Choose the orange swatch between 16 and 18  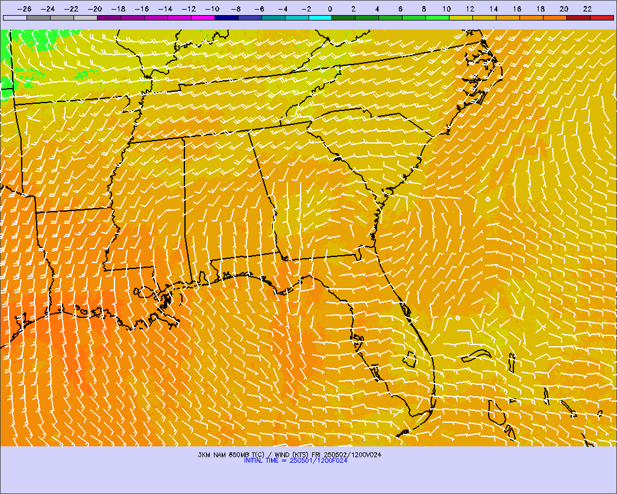point(531,17)
